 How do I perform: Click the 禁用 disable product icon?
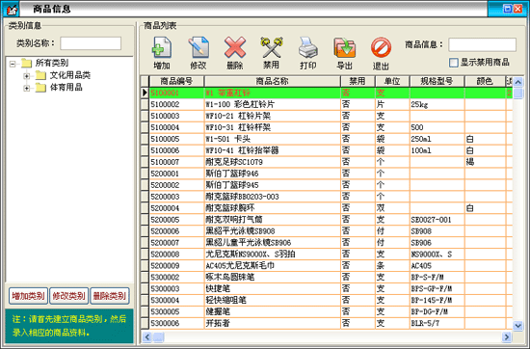point(271,47)
